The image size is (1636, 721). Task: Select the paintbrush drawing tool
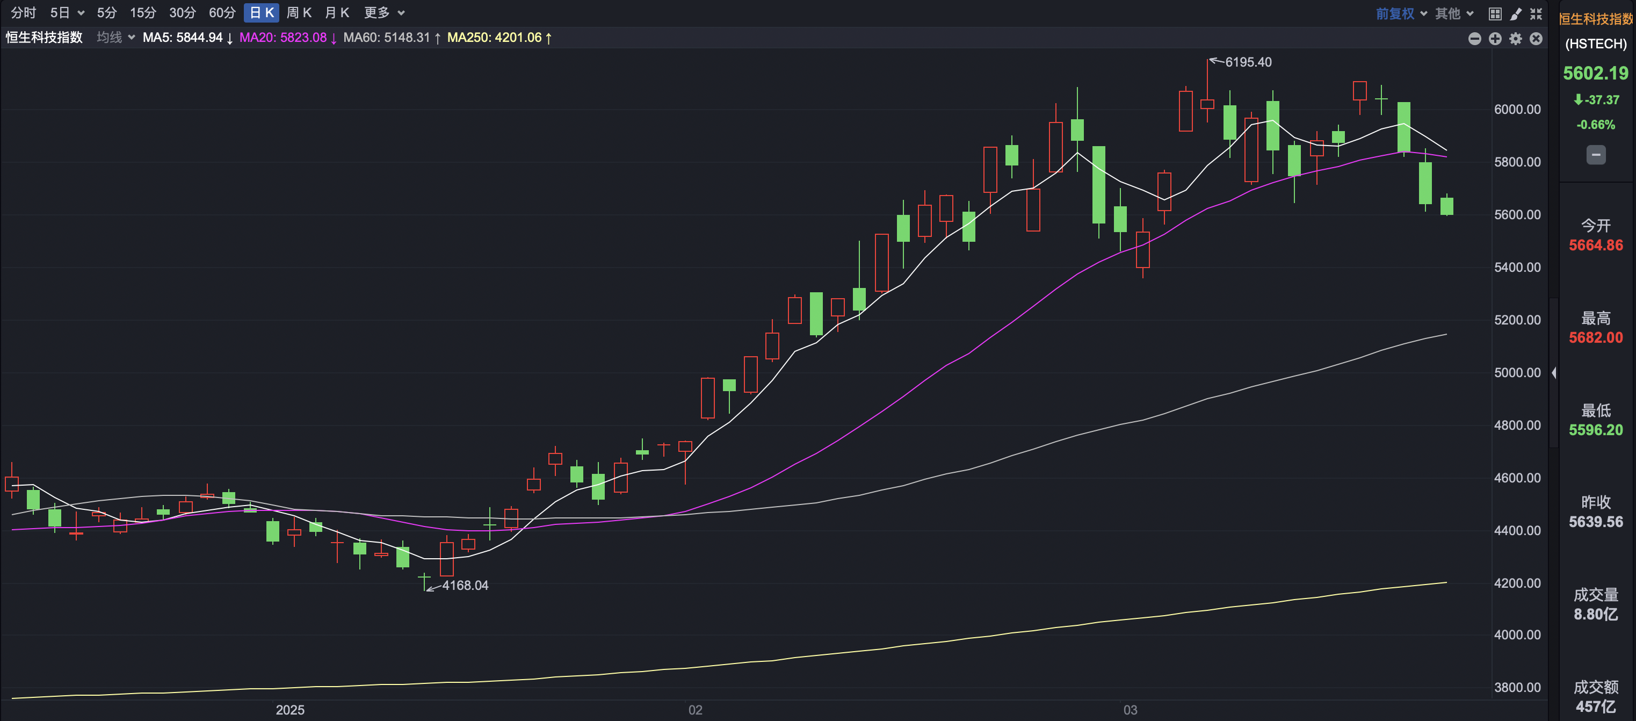click(x=1516, y=13)
